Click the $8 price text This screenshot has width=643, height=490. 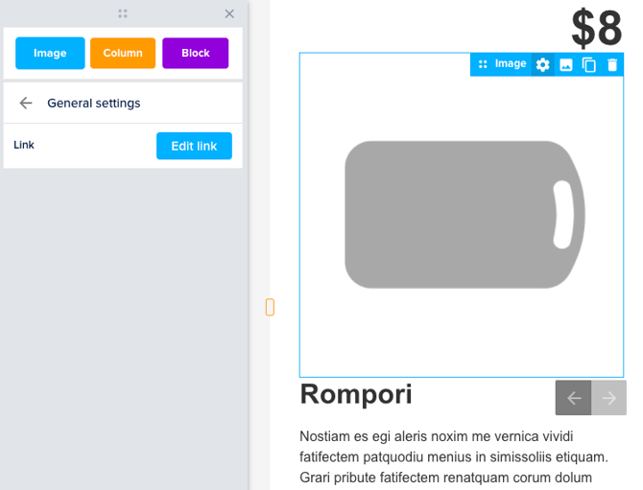coord(597,28)
